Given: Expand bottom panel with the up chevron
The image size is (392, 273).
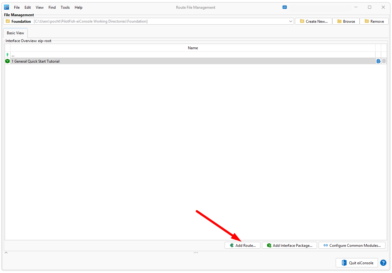Looking at the screenshot, I should 6,253.
